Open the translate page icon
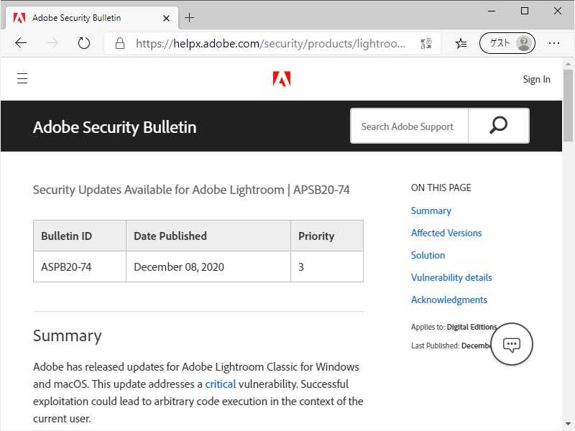The width and height of the screenshot is (575, 431). click(427, 43)
